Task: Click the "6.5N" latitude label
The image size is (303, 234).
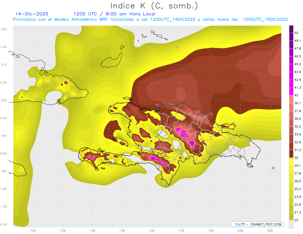Action: pos(4,224)
